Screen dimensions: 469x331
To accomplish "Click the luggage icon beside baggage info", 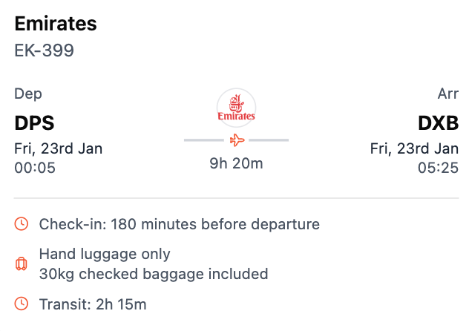I will click(x=22, y=263).
